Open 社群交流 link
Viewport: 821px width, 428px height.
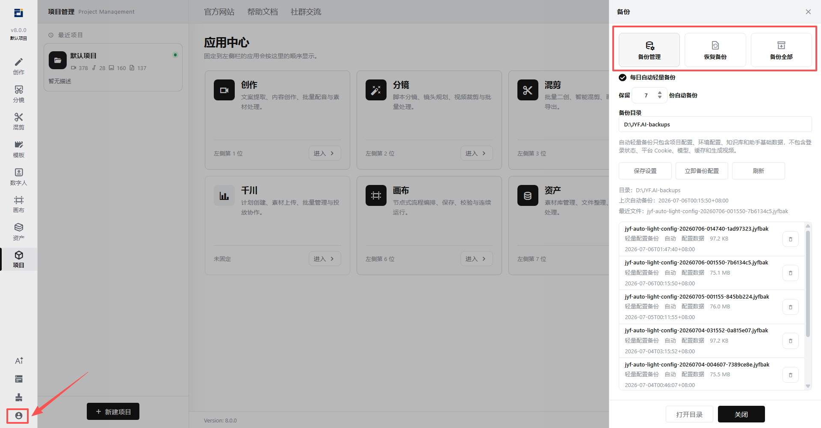click(x=306, y=12)
